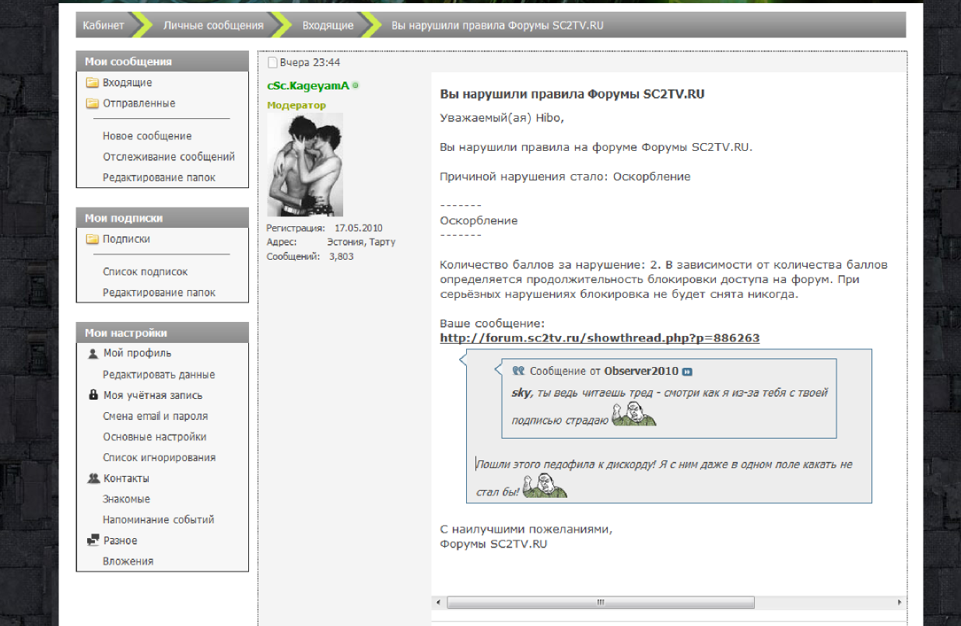Open Основные настройки
961x626 pixels.
(154, 437)
